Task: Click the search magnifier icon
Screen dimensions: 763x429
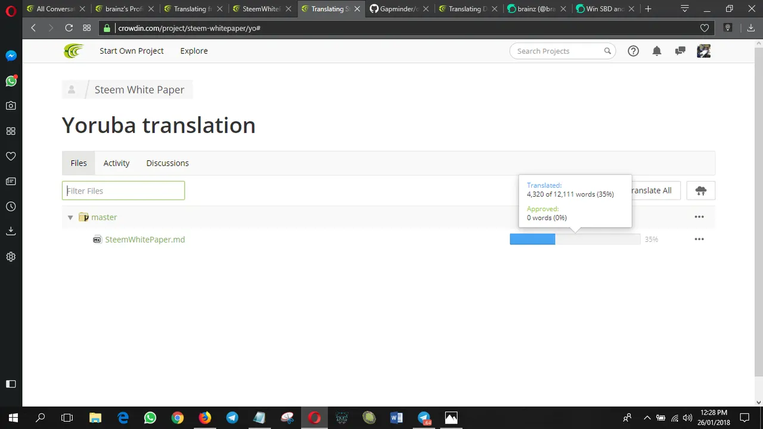Action: pos(607,51)
